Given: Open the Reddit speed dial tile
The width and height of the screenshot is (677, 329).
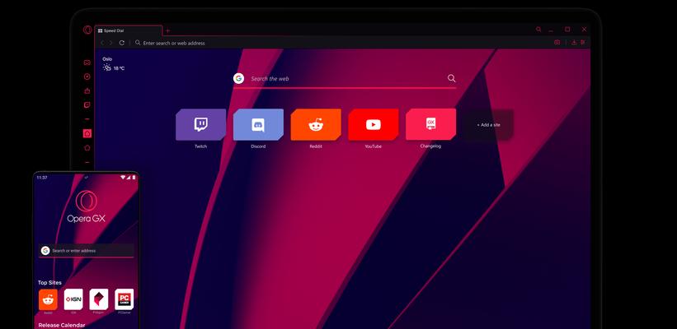Looking at the screenshot, I should 316,124.
